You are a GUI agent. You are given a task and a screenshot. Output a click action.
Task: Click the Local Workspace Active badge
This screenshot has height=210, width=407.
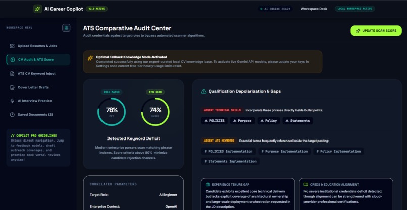(354, 9)
